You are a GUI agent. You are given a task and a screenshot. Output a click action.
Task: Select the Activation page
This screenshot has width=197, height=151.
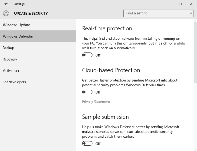[11, 70]
